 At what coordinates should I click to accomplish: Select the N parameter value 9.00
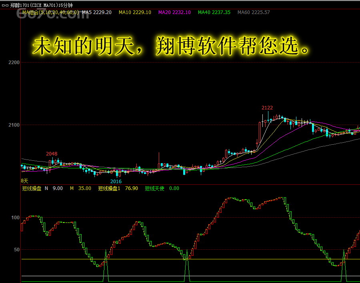58,188
